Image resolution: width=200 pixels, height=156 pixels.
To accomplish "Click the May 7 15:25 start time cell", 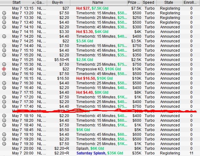I will (x=23, y=60).
